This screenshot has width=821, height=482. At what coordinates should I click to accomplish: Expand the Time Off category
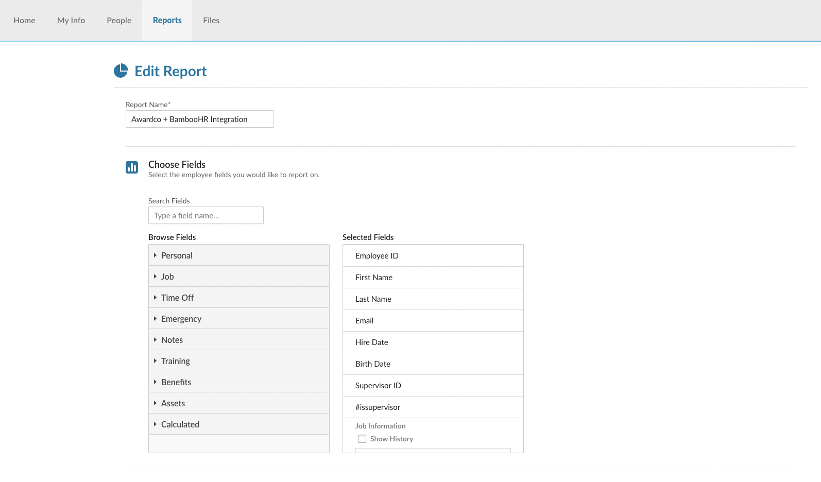177,298
